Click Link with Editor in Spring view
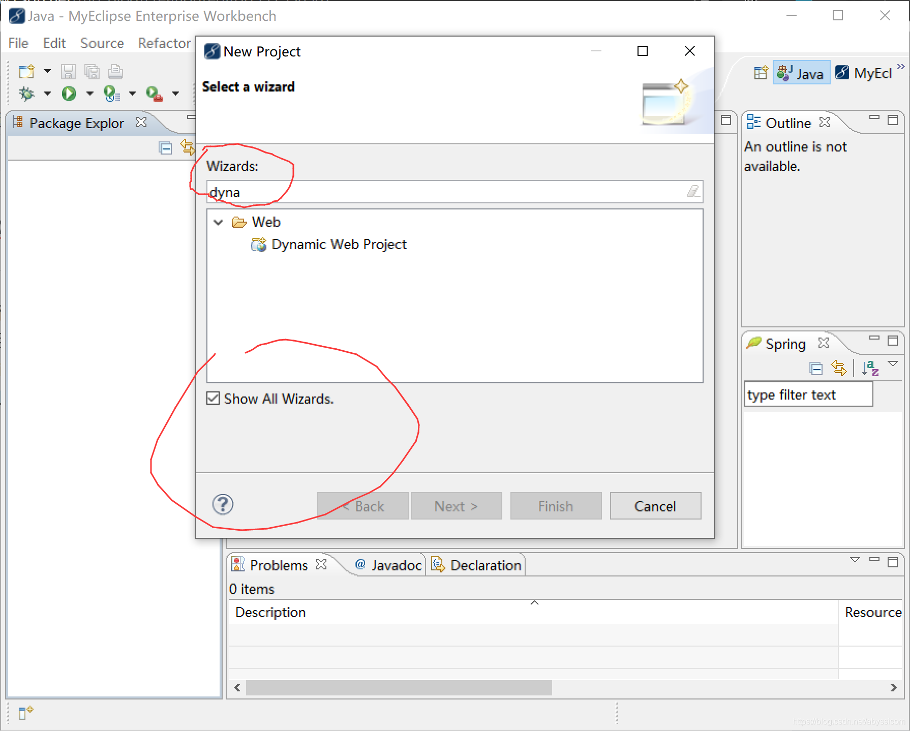This screenshot has height=731, width=910. tap(839, 368)
